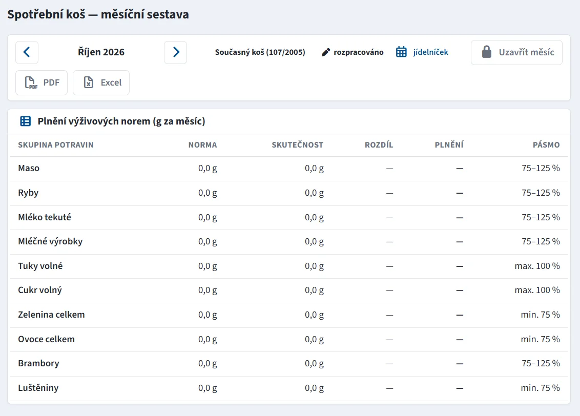Select the Ryby row name

click(28, 193)
